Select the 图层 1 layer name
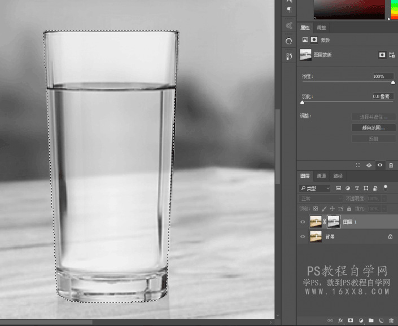Image resolution: width=398 pixels, height=326 pixels. (x=349, y=222)
